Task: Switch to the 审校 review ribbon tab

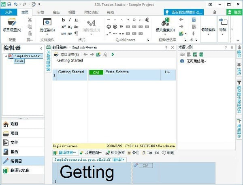Action: click(40, 12)
